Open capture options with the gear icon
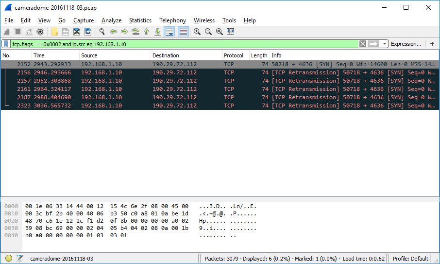 point(40,32)
